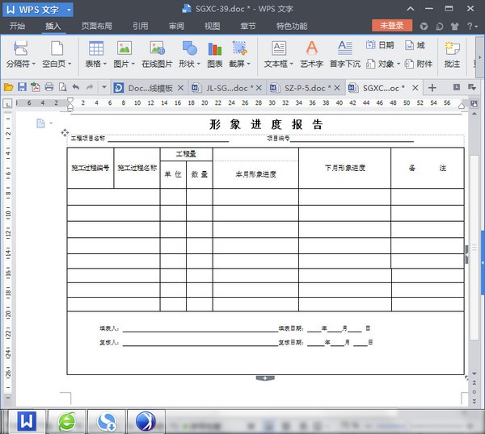Insert a chart via 图表 icon

pyautogui.click(x=214, y=48)
